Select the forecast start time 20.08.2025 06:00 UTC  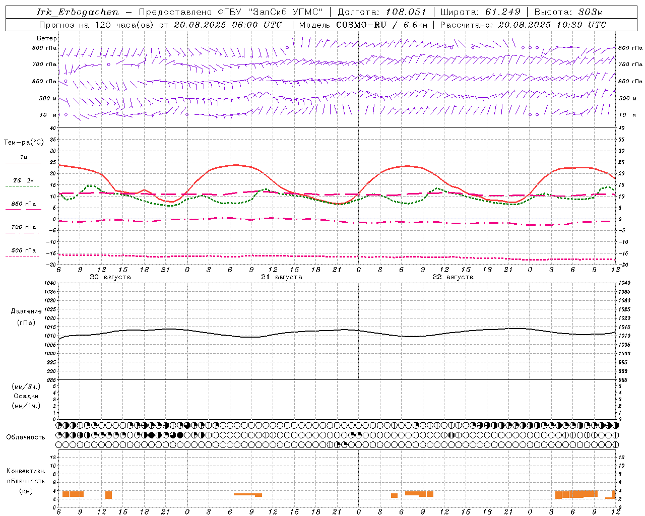pos(227,25)
